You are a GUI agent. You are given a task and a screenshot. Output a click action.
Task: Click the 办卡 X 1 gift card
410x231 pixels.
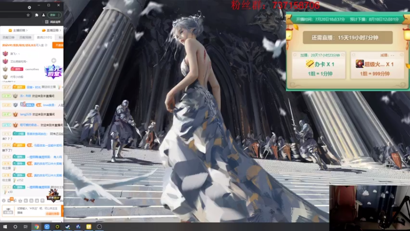pyautogui.click(x=319, y=66)
